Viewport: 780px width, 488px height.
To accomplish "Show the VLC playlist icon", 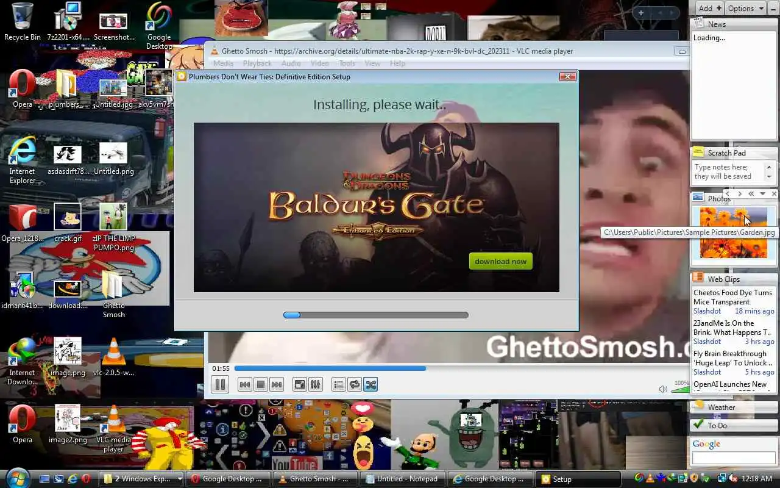I will [338, 384].
